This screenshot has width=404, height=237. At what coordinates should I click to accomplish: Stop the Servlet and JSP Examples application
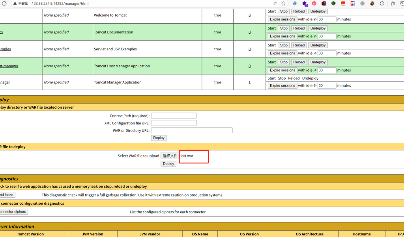pos(284,45)
